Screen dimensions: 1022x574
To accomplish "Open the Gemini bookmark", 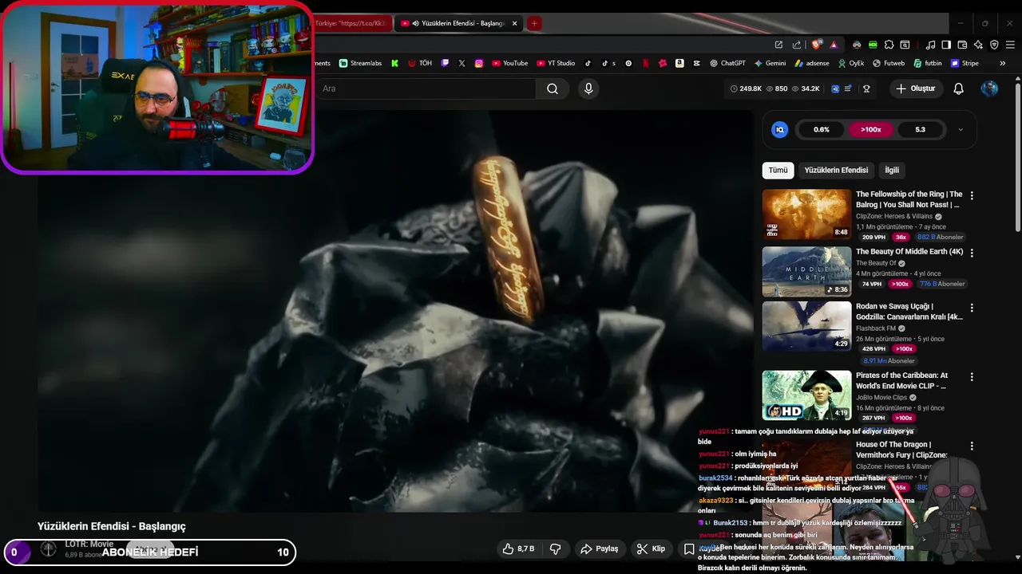I will pos(770,63).
